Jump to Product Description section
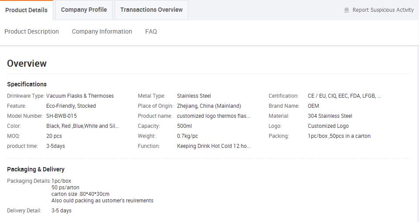Screen dimensions: 419x222 [31, 31]
